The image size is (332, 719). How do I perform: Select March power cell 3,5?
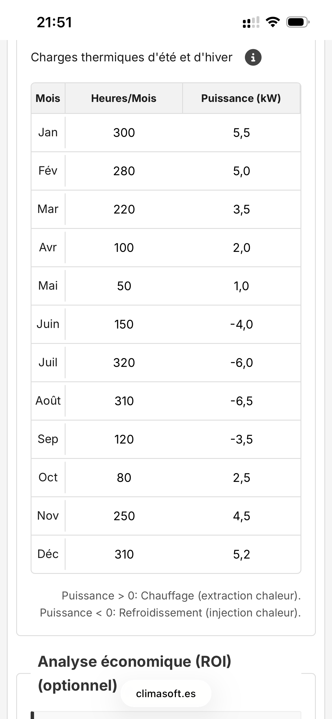[x=241, y=209]
